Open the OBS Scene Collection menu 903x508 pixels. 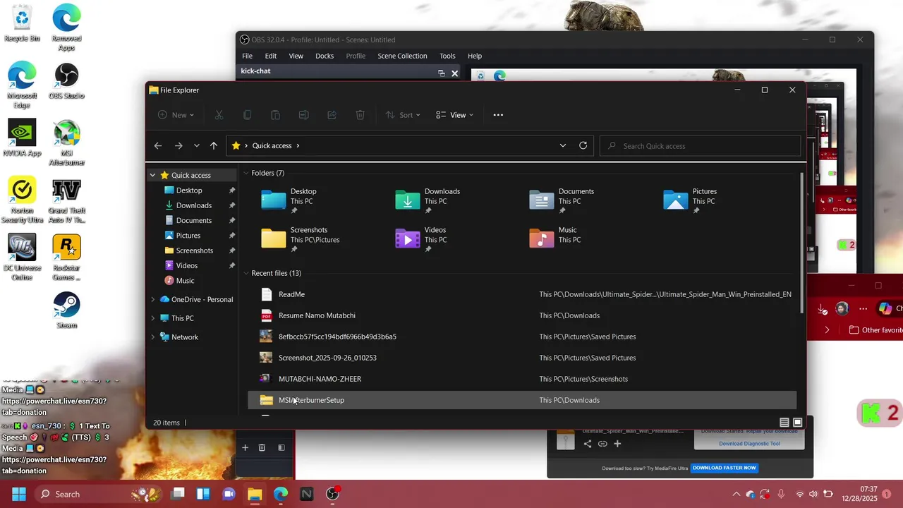point(402,56)
